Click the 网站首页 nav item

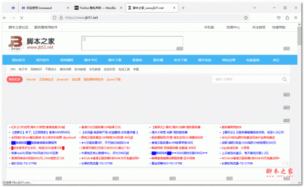click(x=19, y=60)
